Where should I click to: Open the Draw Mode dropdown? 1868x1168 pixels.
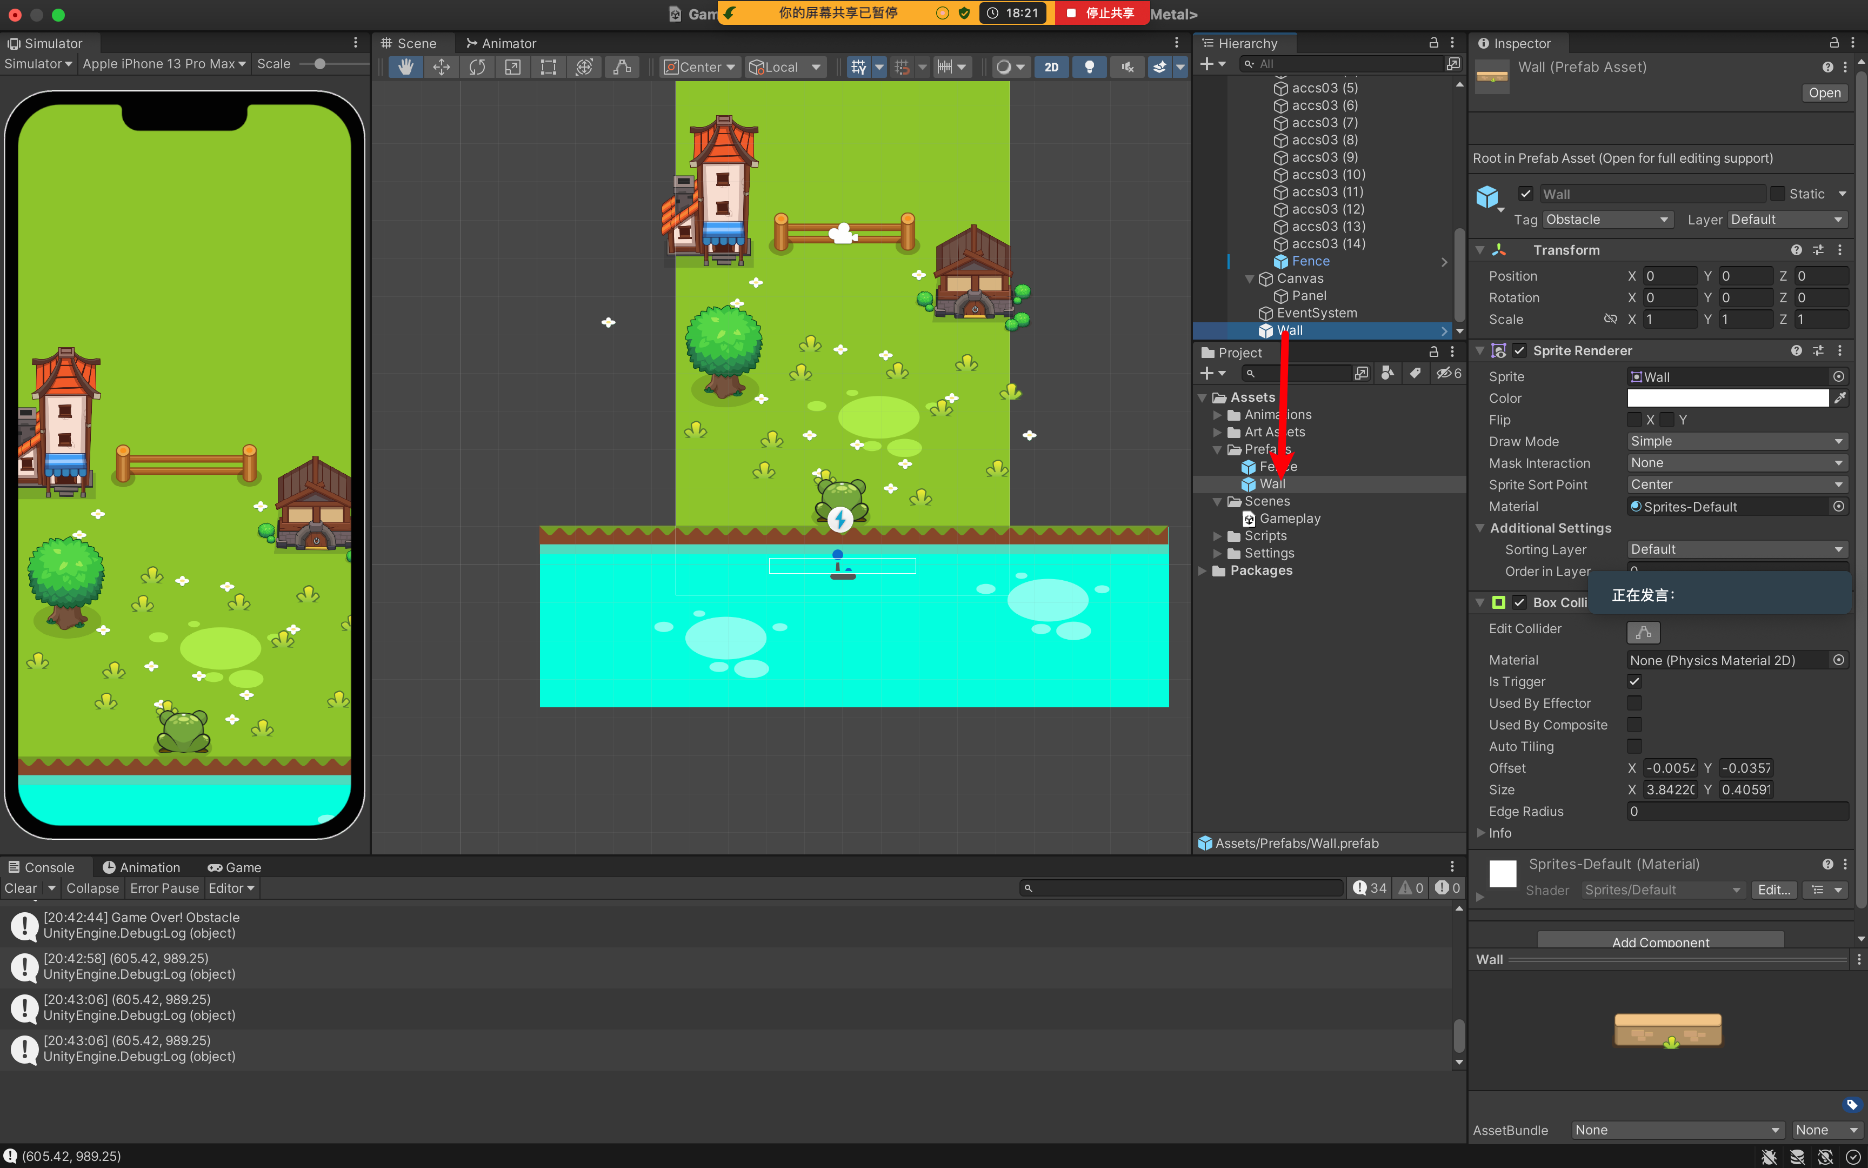pos(1738,441)
